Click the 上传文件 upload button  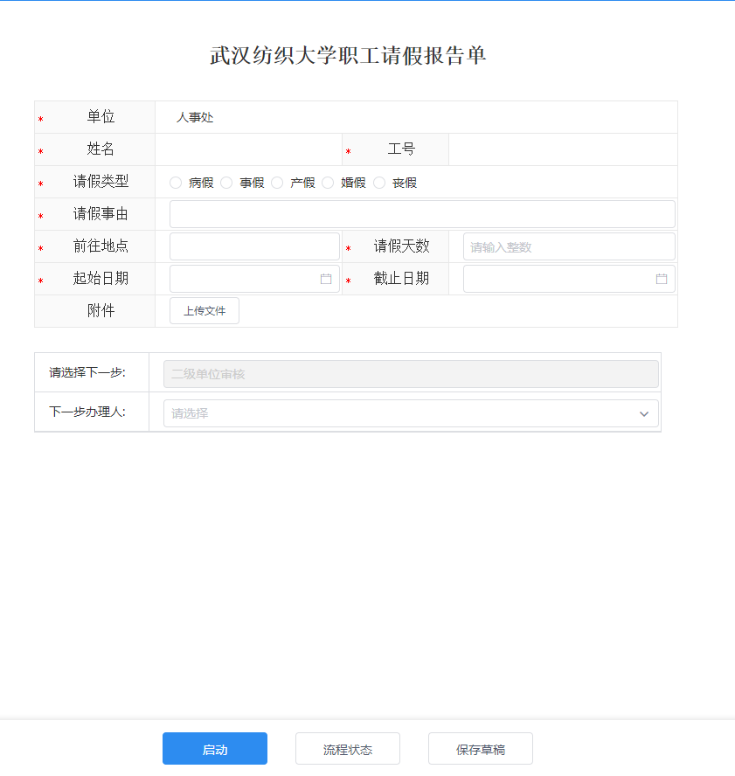[x=205, y=311]
